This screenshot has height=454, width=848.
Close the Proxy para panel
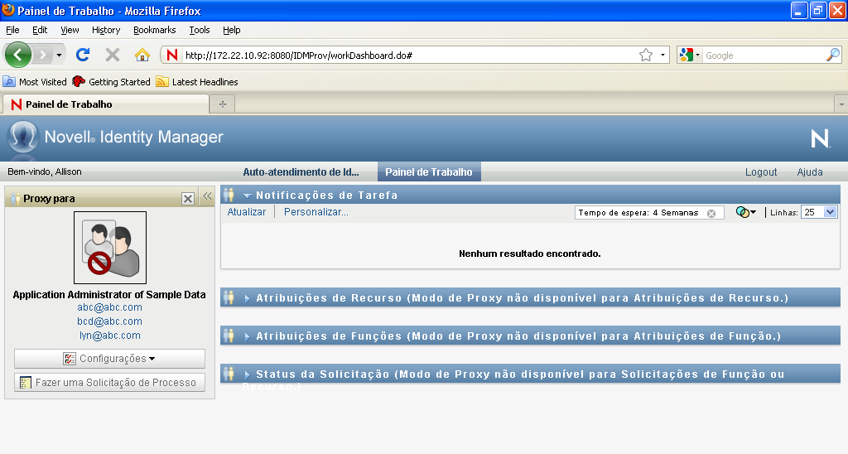[x=188, y=199]
